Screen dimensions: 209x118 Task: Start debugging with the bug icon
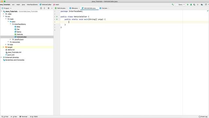191,5
